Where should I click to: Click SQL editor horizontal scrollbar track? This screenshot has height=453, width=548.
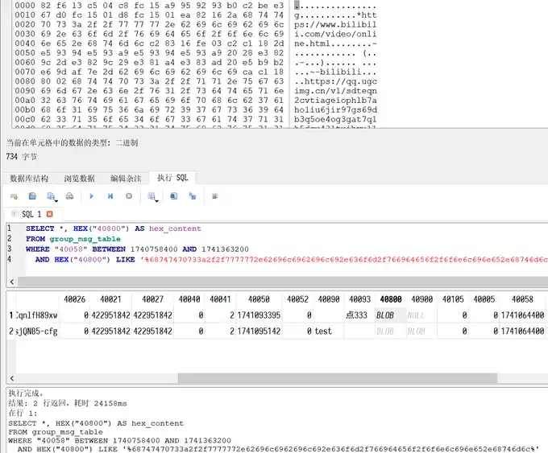[x=283, y=282]
